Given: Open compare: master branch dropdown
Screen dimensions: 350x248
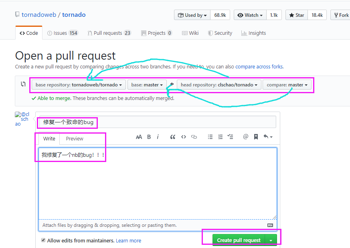Looking at the screenshot, I should tap(287, 85).
